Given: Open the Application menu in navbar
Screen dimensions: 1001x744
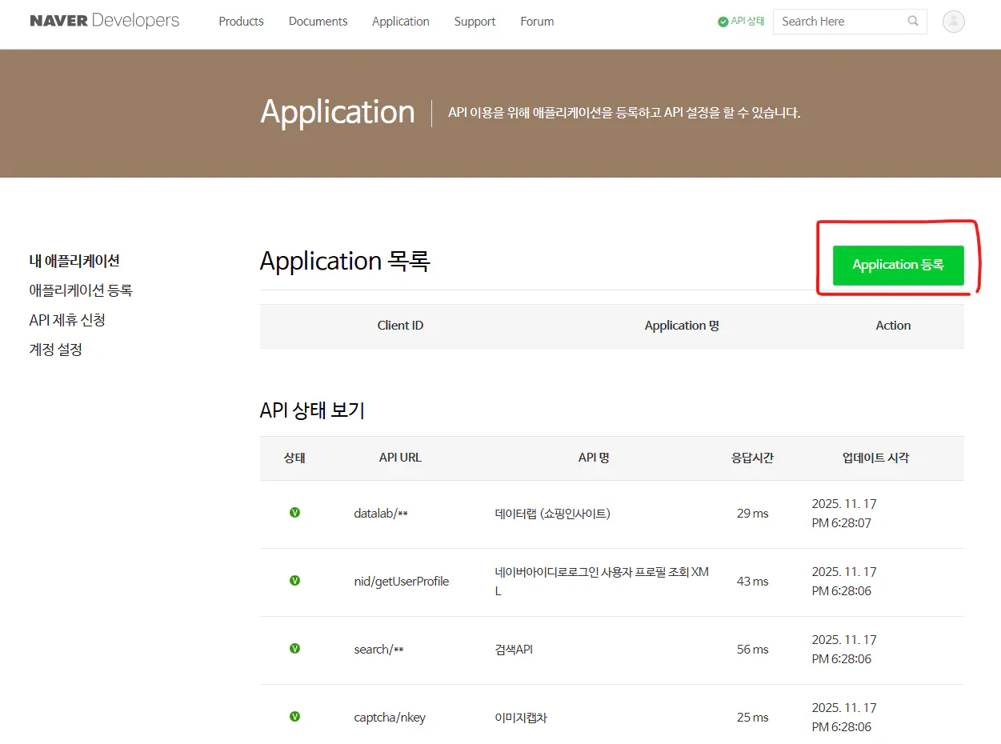Looking at the screenshot, I should [400, 22].
